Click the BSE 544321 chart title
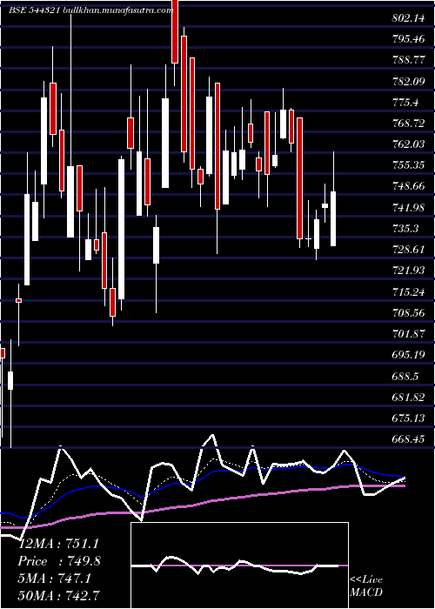The image size is (435, 609). 90,10
